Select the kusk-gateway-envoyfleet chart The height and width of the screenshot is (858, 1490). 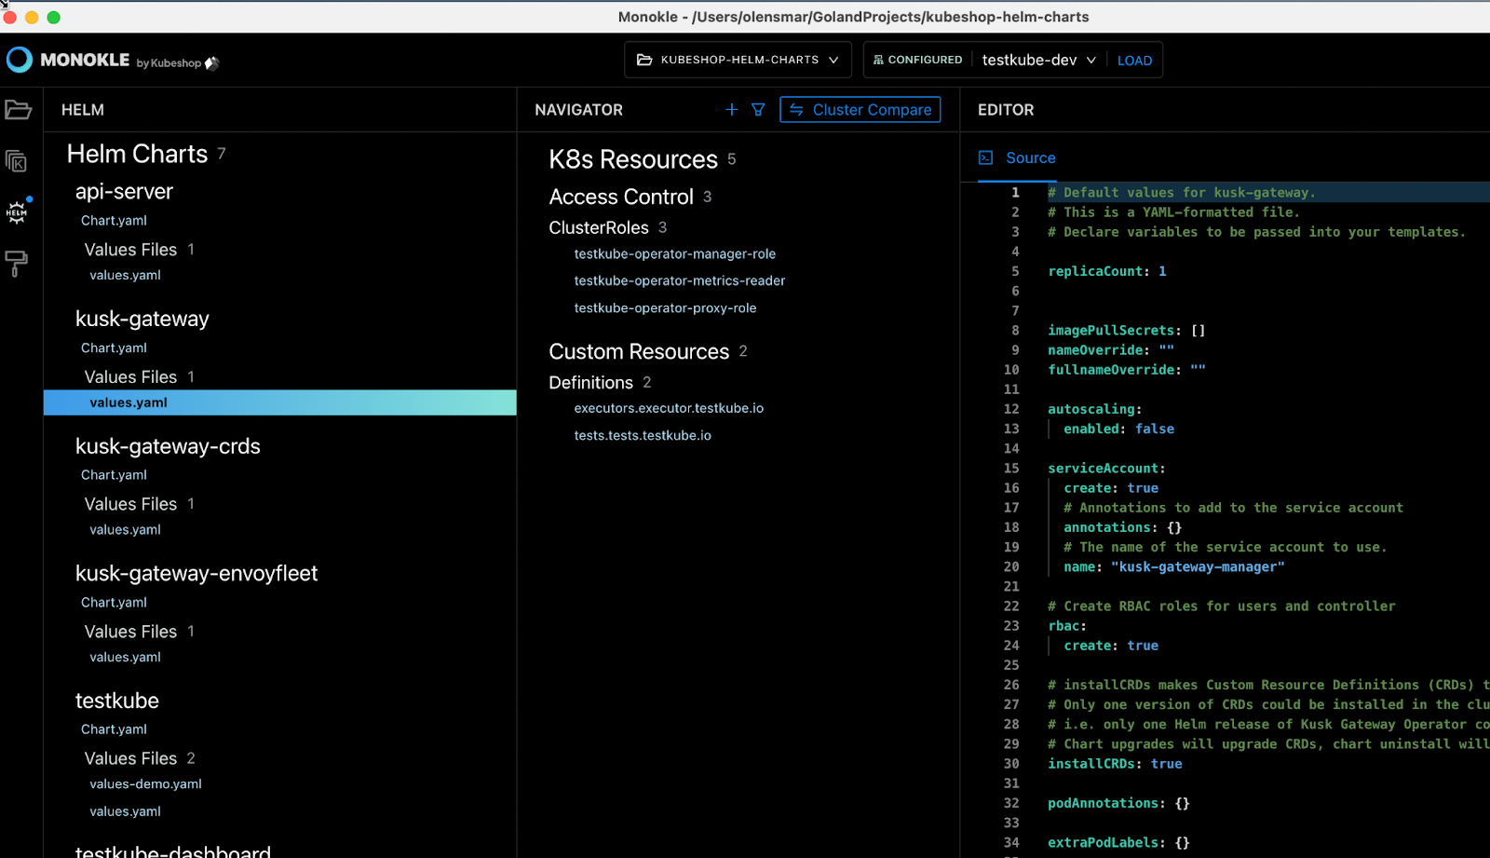pyautogui.click(x=196, y=574)
